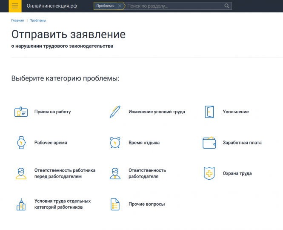Click the shield icon for Охрана труда
The width and height of the screenshot is (283, 230).
[x=209, y=173]
